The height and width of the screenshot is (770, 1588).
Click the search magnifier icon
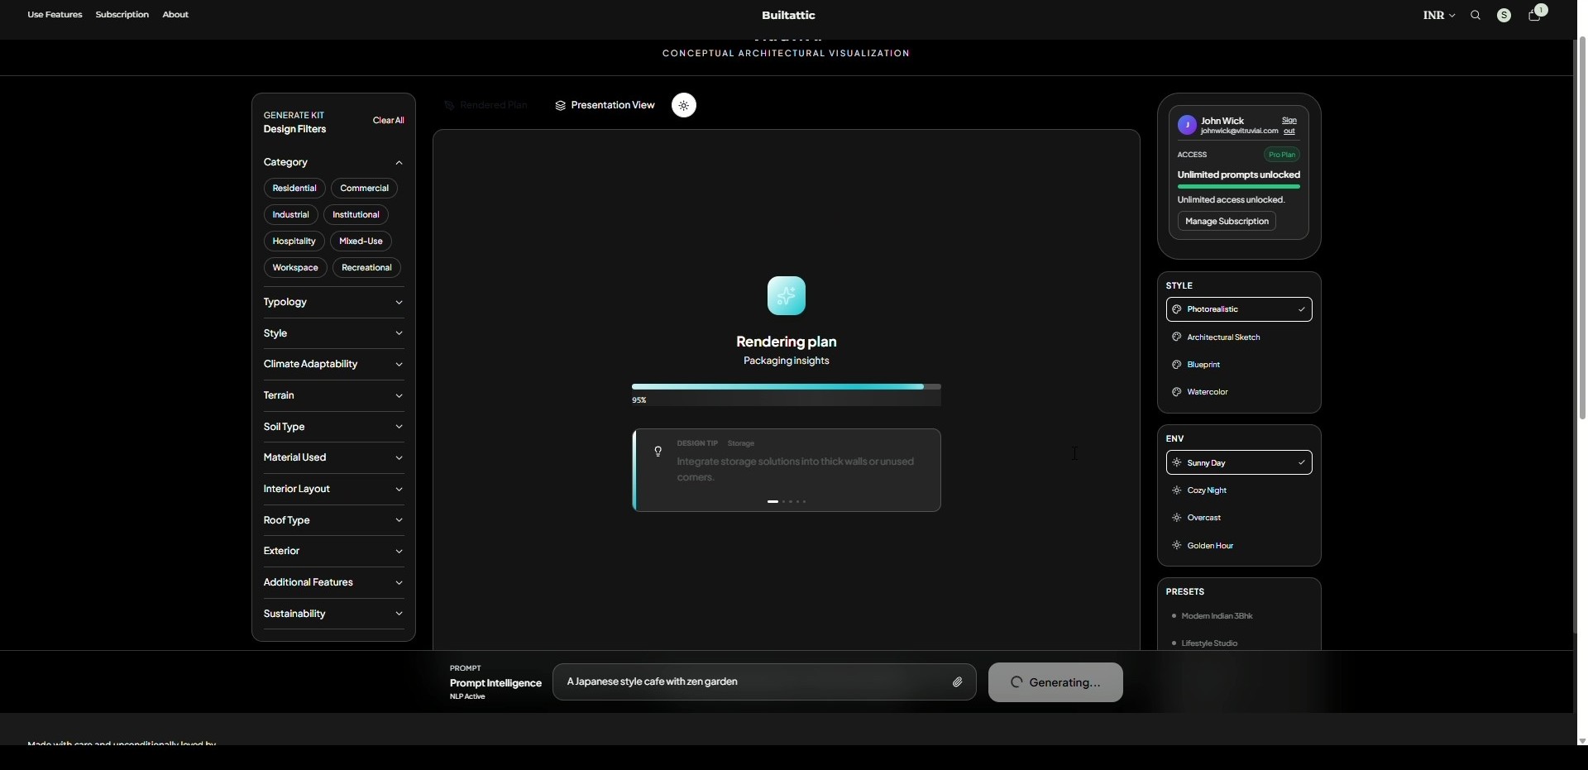click(1476, 16)
